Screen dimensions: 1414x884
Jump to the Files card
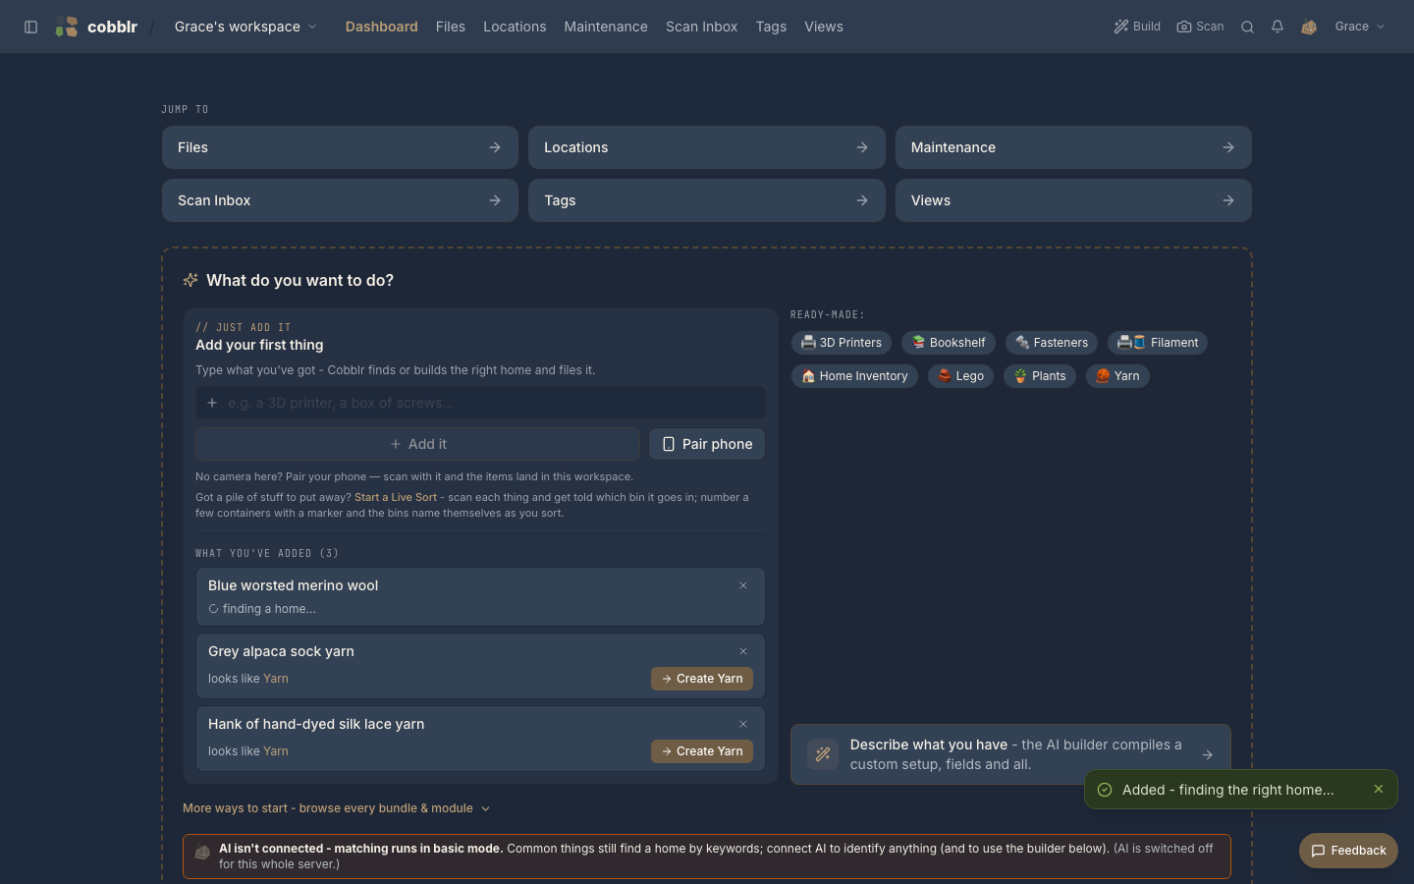[x=340, y=147]
